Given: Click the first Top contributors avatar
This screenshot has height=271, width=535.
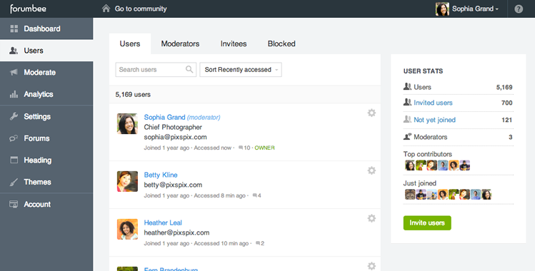Looking at the screenshot, I should coord(410,165).
